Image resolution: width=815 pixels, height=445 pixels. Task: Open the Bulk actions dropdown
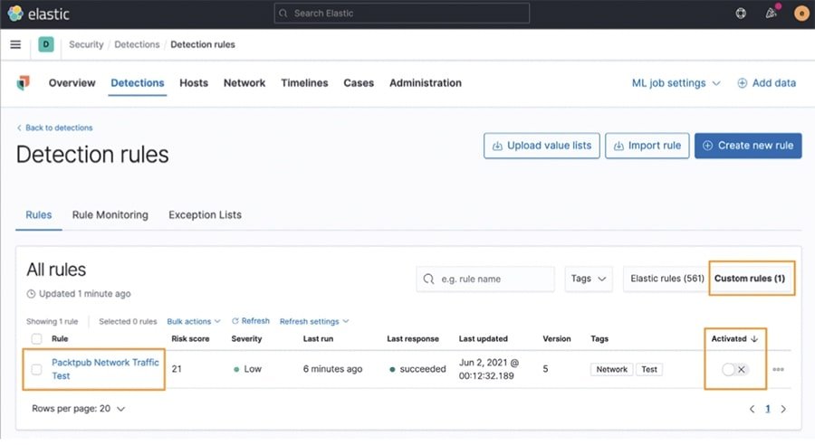[193, 321]
